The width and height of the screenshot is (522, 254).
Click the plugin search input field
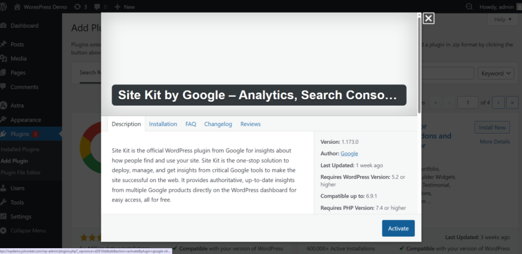(x=448, y=73)
